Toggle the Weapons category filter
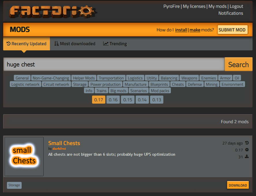 coord(189,78)
